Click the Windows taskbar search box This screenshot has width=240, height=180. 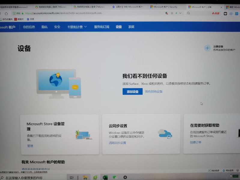[x=33, y=178]
